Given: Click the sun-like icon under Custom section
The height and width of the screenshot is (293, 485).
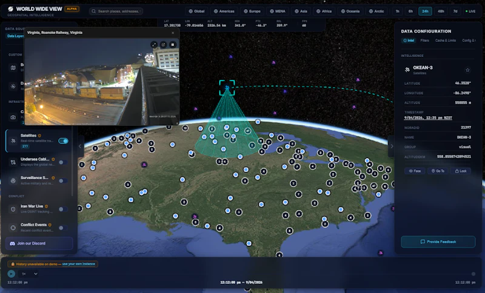Looking at the screenshot, I should tap(13, 87).
